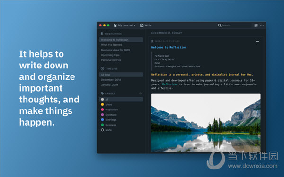The height and width of the screenshot is (177, 284).
Task: Show entries from December, 2018
Action: (111, 80)
